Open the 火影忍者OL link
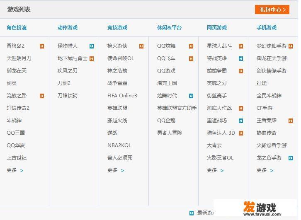301x220 pixels. click(x=220, y=158)
